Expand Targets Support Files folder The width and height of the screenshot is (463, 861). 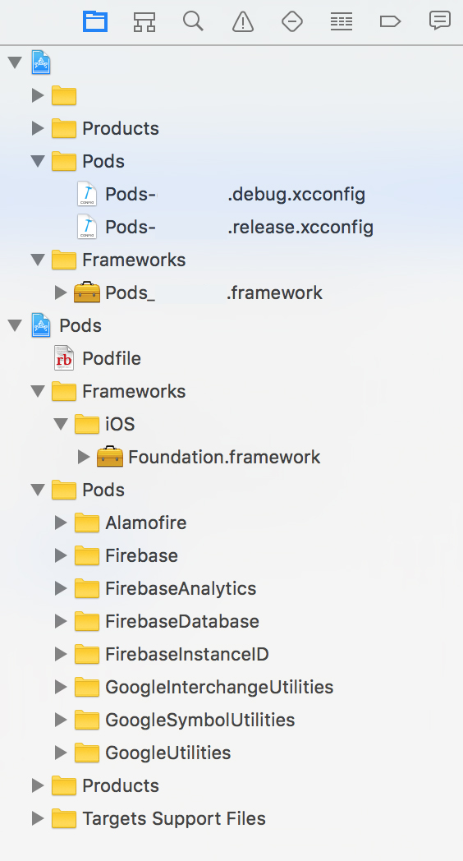[x=38, y=819]
